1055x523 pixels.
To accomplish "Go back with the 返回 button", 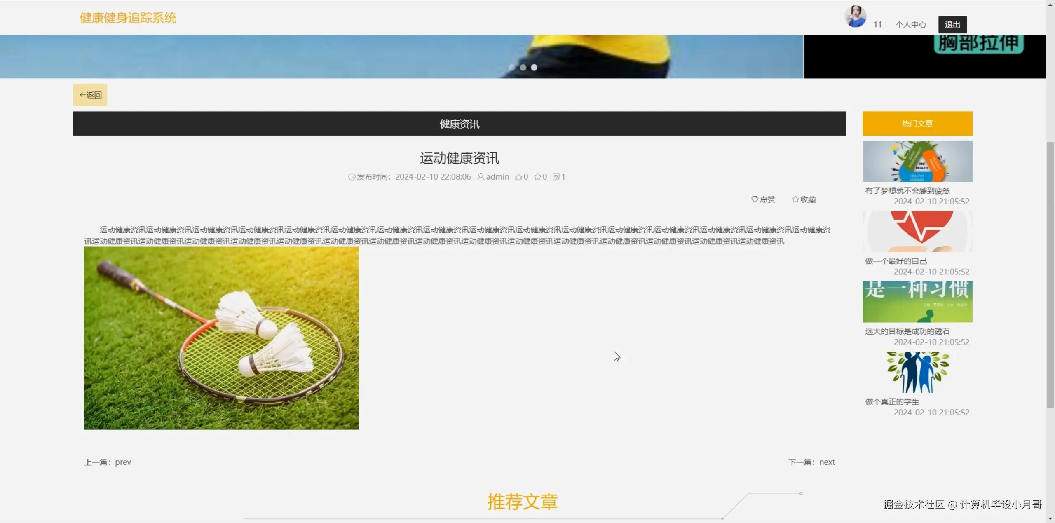I will (90, 95).
